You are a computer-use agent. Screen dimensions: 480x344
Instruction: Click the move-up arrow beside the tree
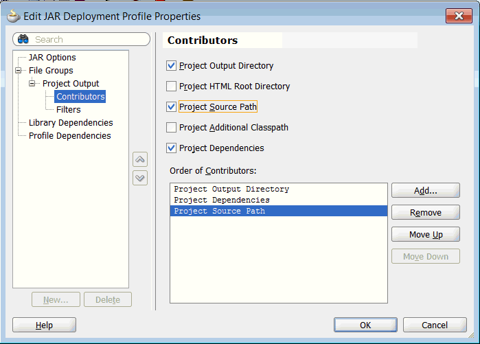(140, 159)
